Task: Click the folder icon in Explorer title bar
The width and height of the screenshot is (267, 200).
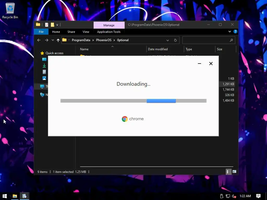Action: [x=38, y=25]
